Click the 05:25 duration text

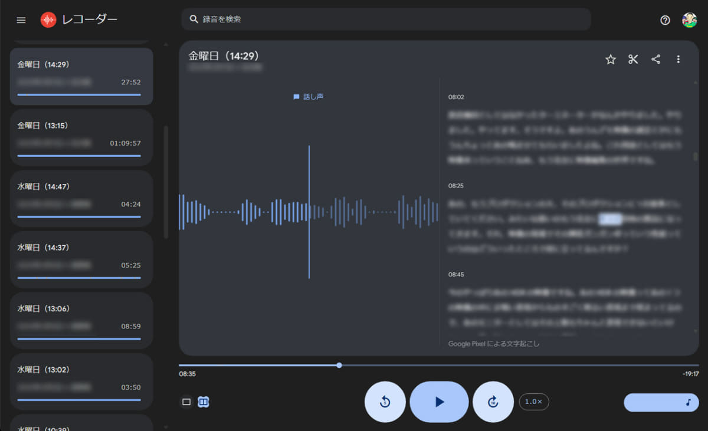131,265
